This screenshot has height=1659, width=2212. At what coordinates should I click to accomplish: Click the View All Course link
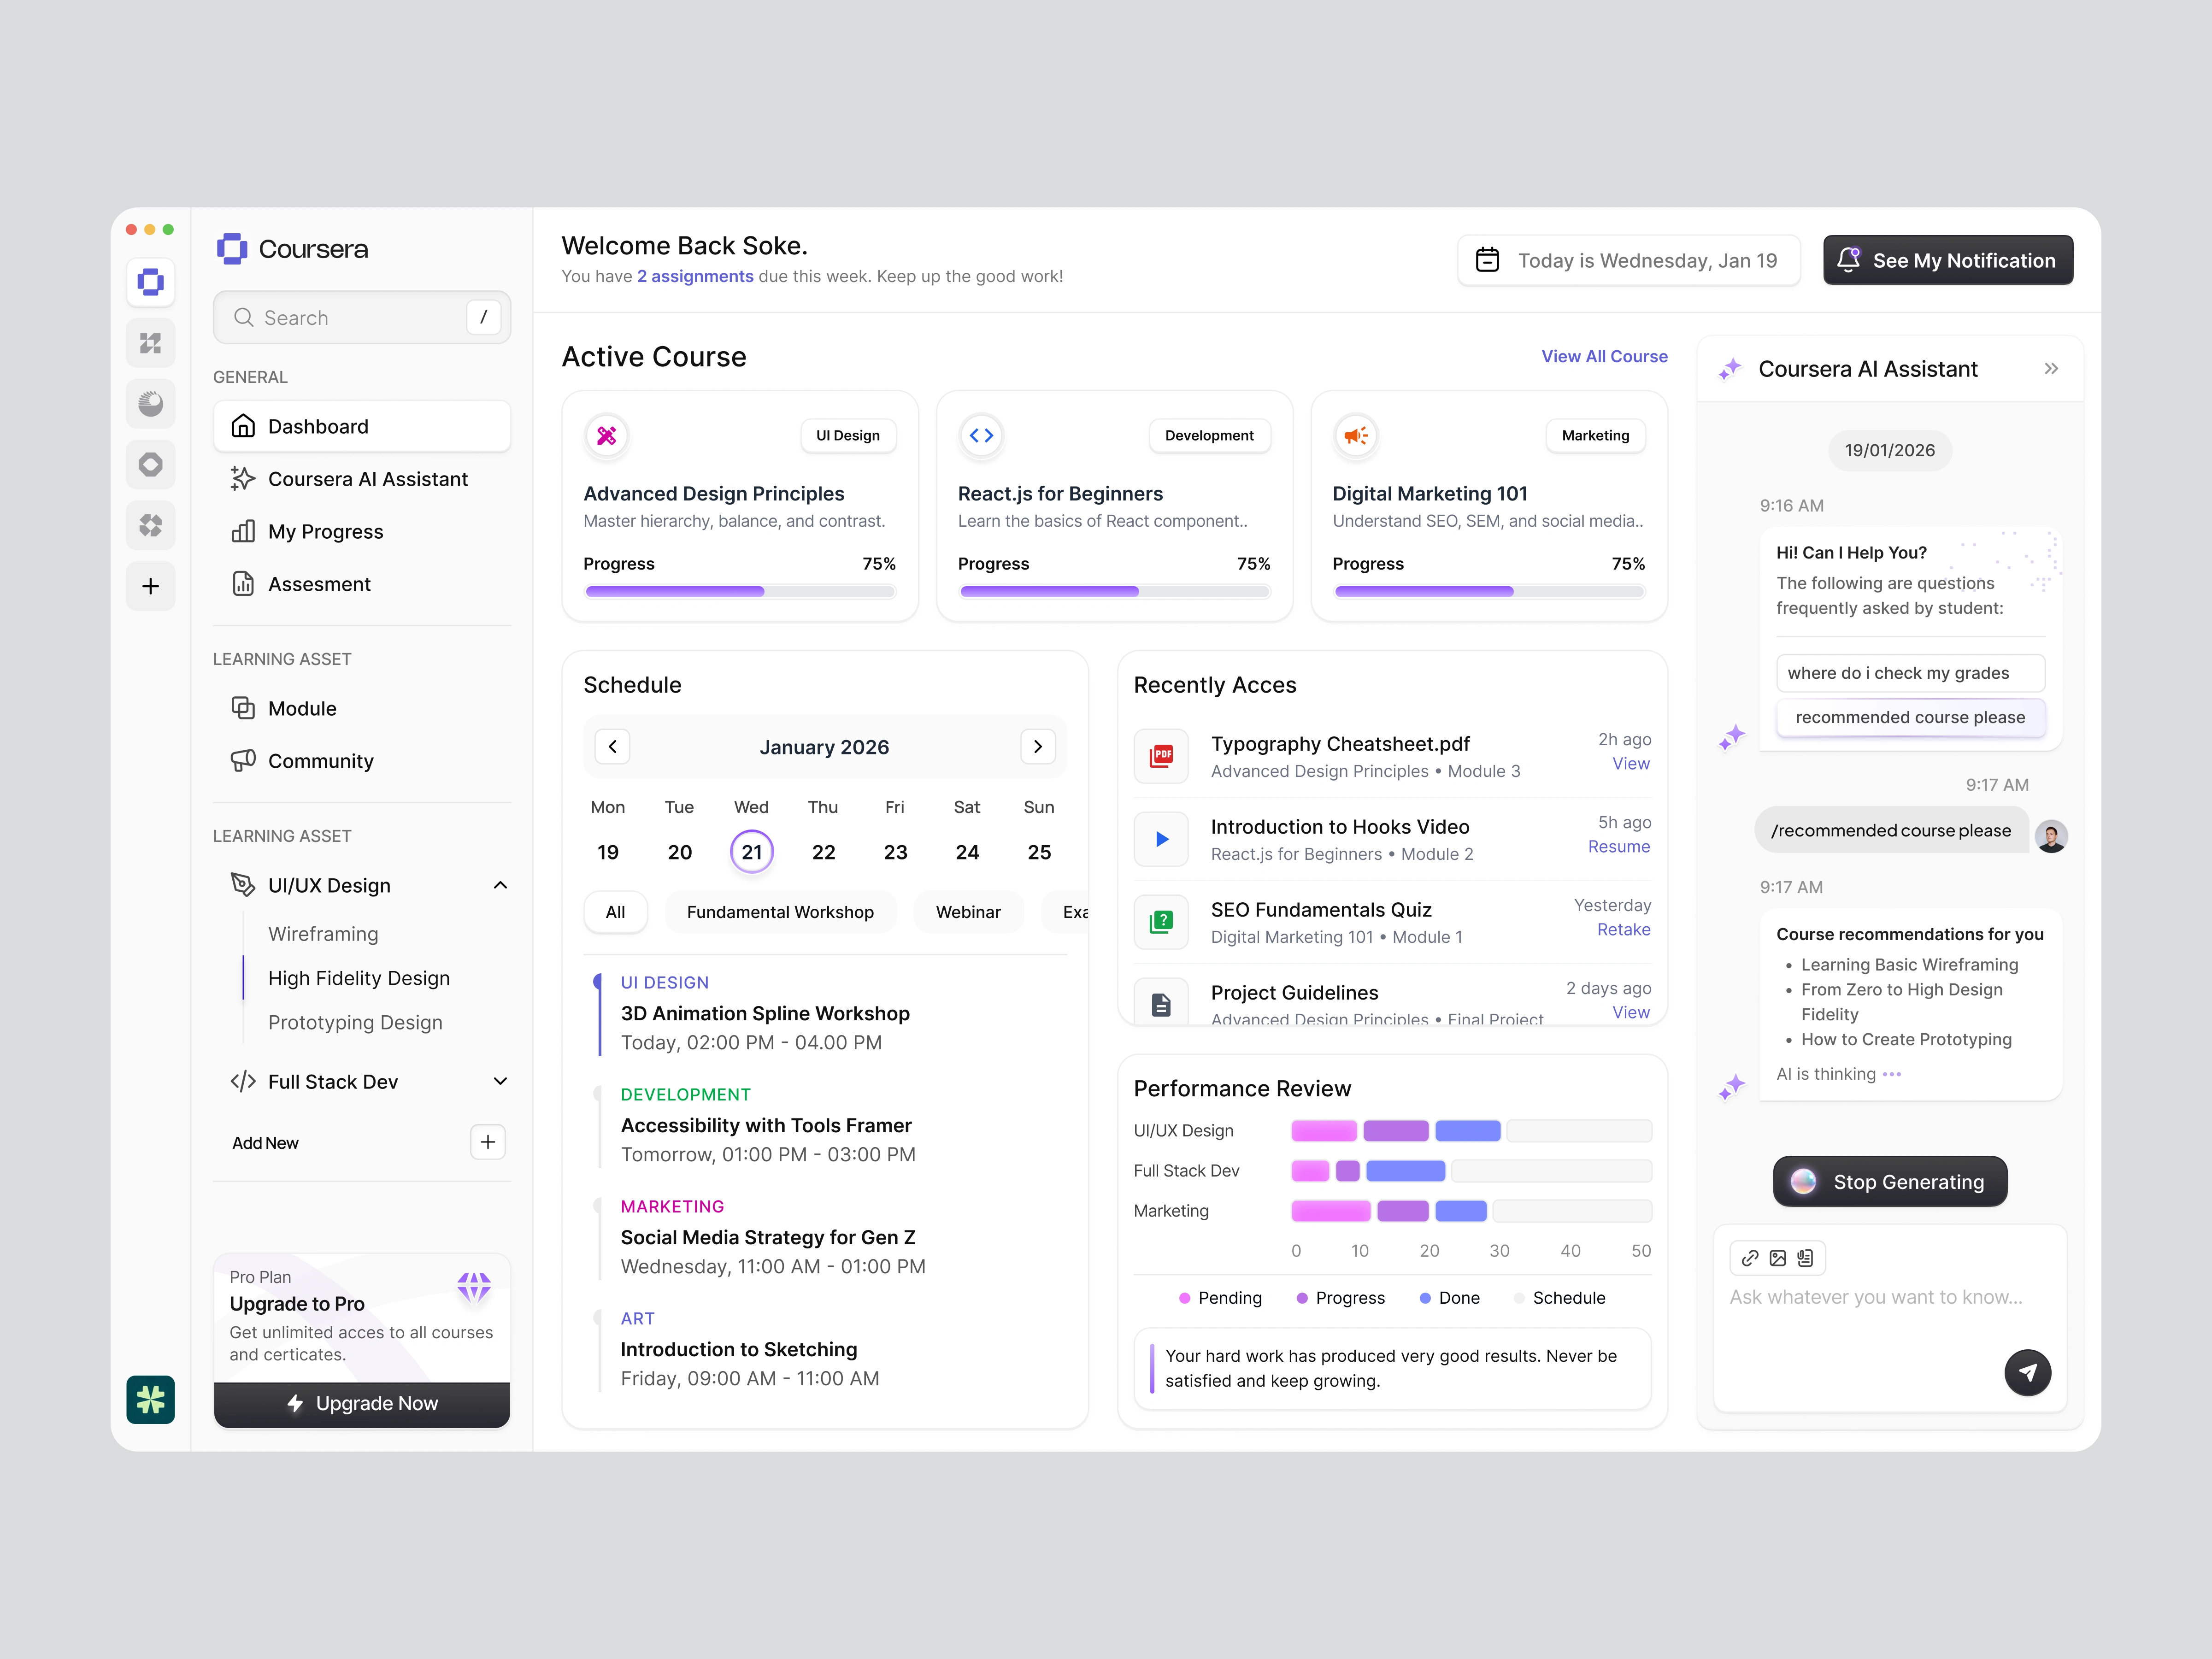pos(1604,356)
